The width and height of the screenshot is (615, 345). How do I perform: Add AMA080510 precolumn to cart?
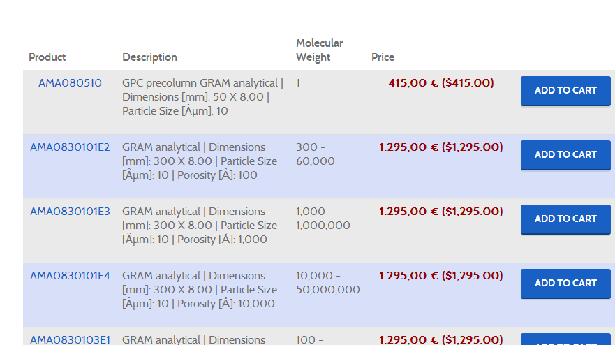tap(565, 91)
